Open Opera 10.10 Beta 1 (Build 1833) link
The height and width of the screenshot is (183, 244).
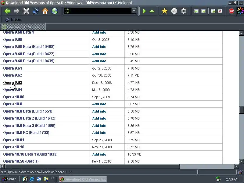click(x=30, y=154)
